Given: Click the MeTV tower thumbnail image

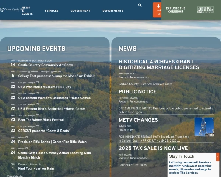Looking at the screenshot, I should pyautogui.click(x=204, y=127).
